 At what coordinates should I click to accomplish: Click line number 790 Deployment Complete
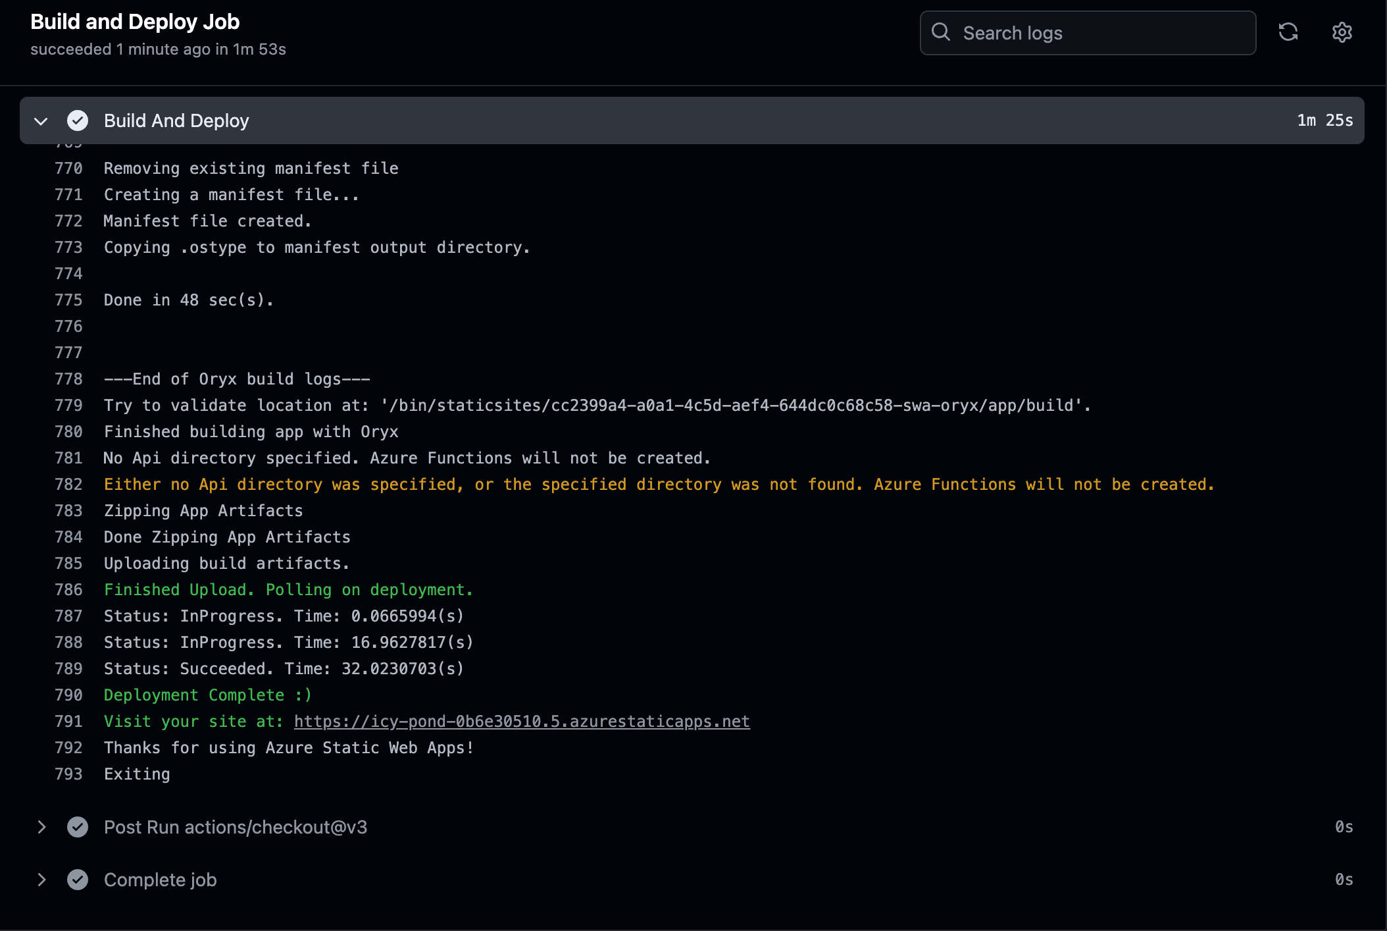pos(68,695)
